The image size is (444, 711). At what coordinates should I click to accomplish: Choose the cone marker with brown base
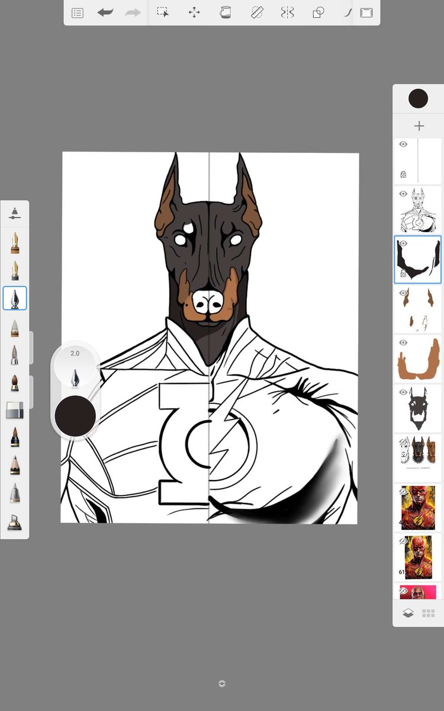click(15, 328)
